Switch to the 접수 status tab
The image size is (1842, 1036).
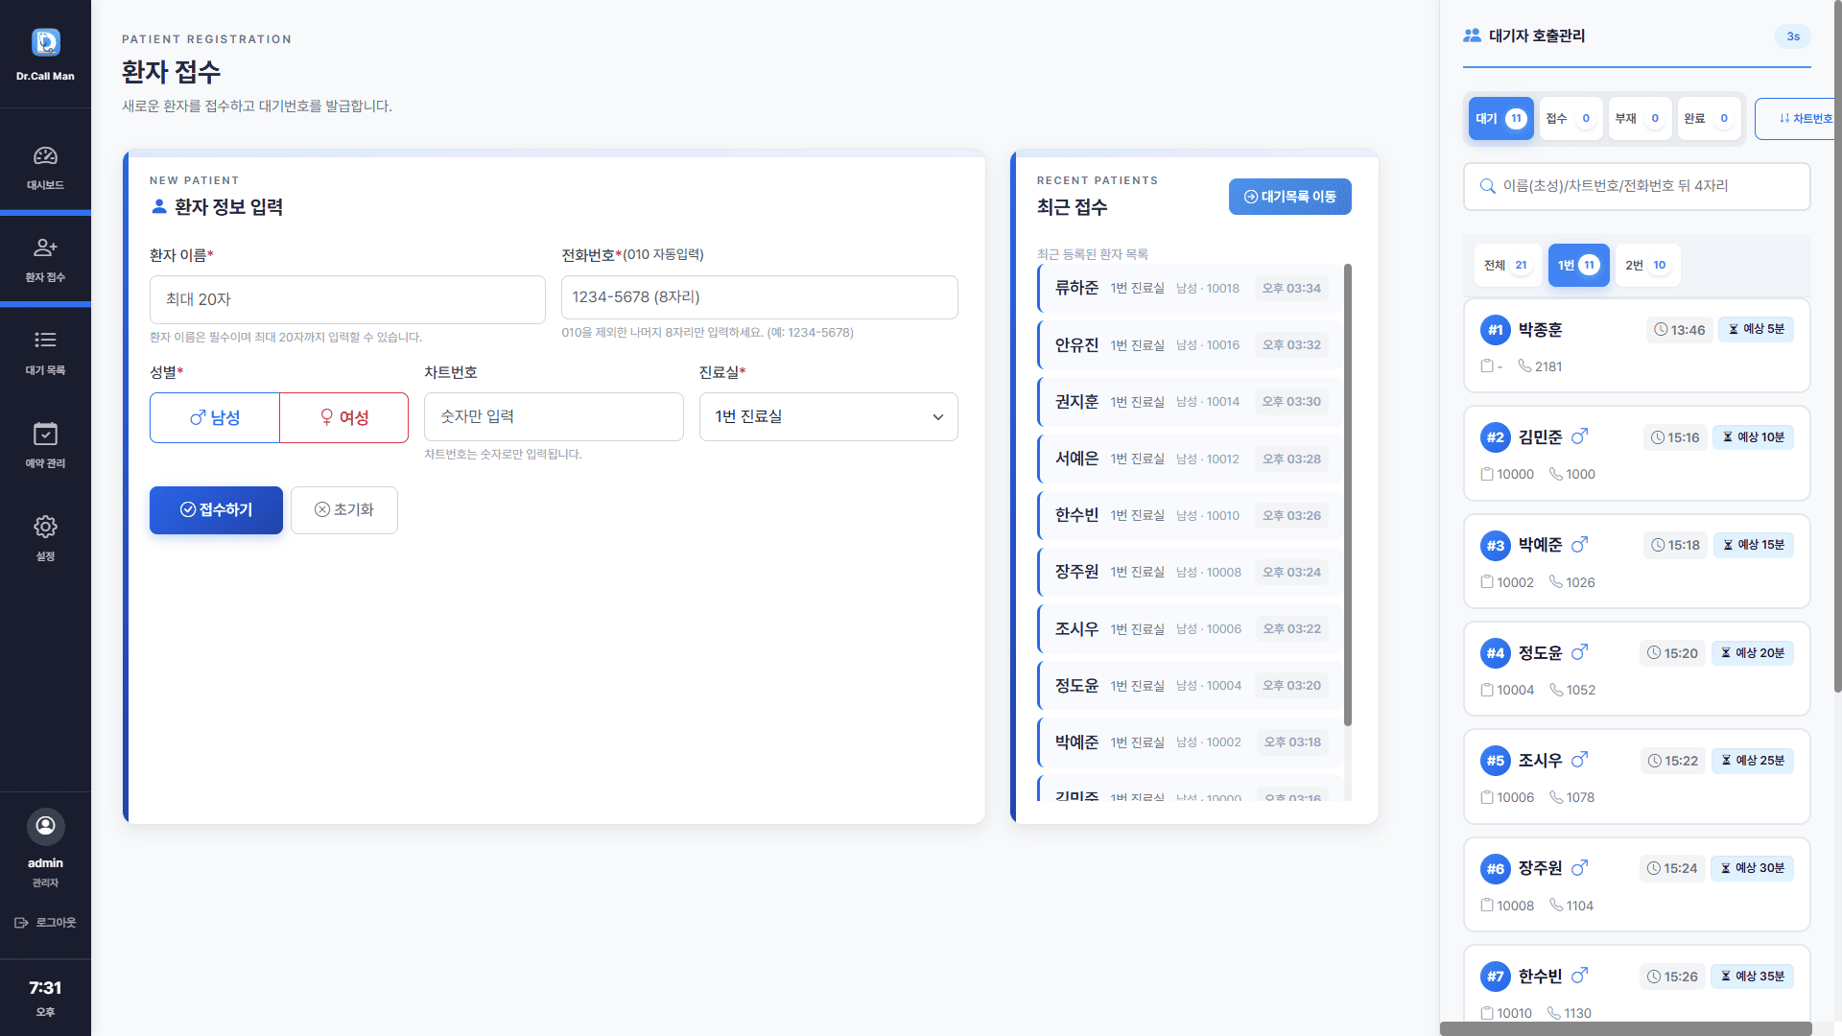pos(1570,119)
